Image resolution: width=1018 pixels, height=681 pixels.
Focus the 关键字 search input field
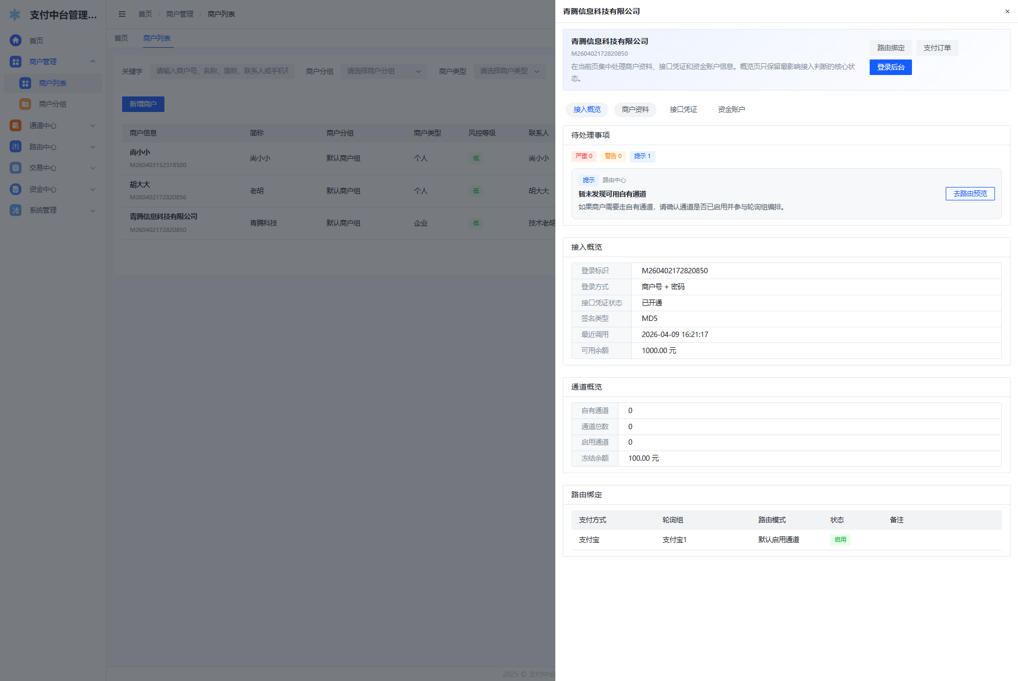tap(222, 71)
